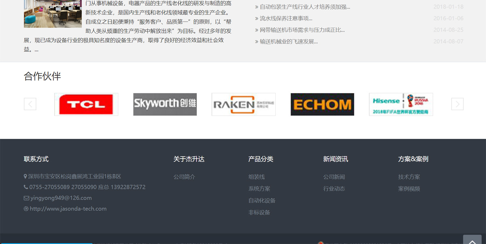486x244 pixels.
Task: Click 公司新闻 under 新闻资讯
Action: (334, 176)
